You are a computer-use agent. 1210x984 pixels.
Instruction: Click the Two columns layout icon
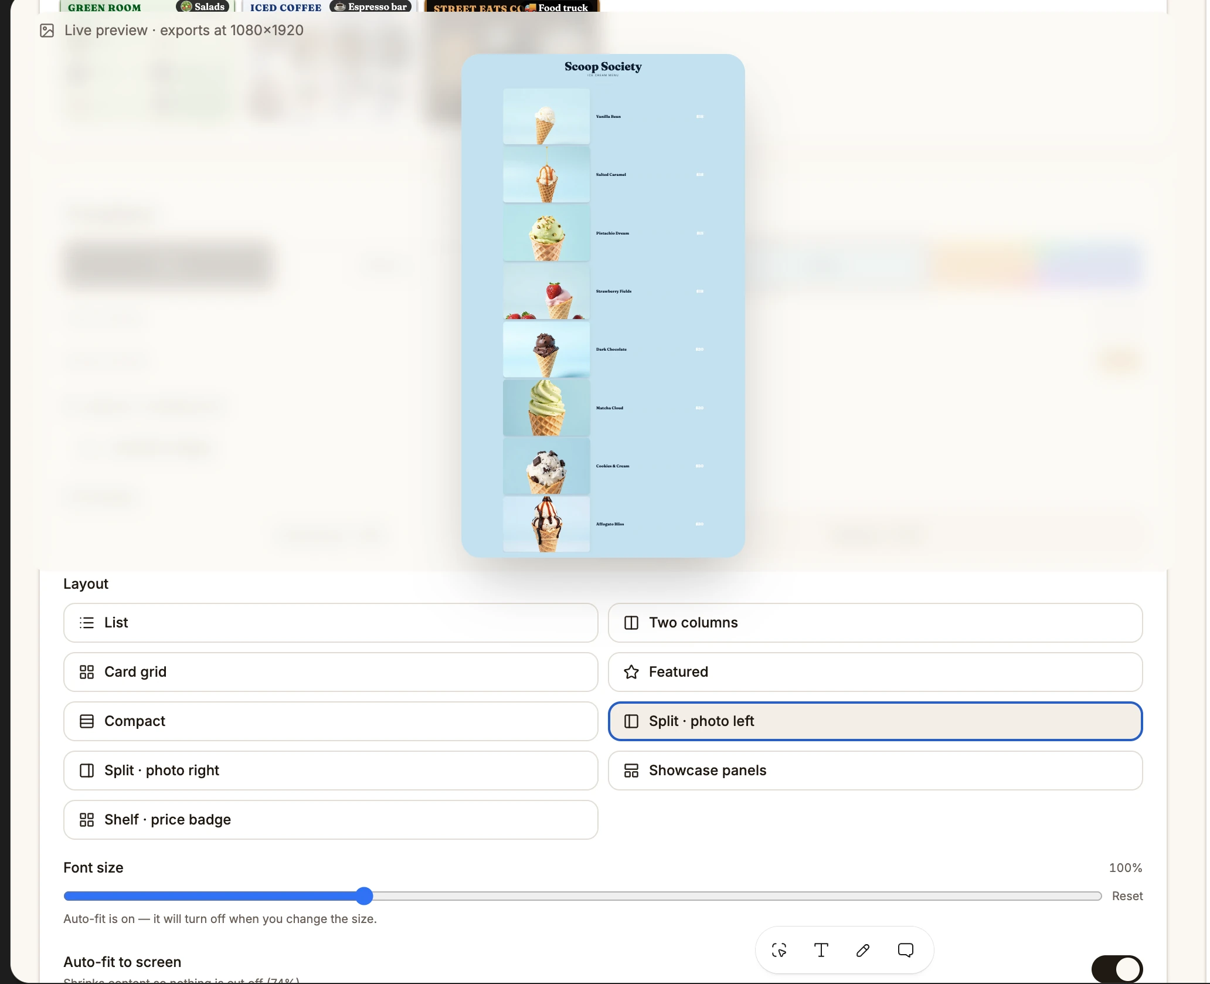631,623
